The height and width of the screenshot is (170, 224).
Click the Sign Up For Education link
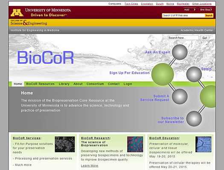pyautogui.click(x=129, y=73)
